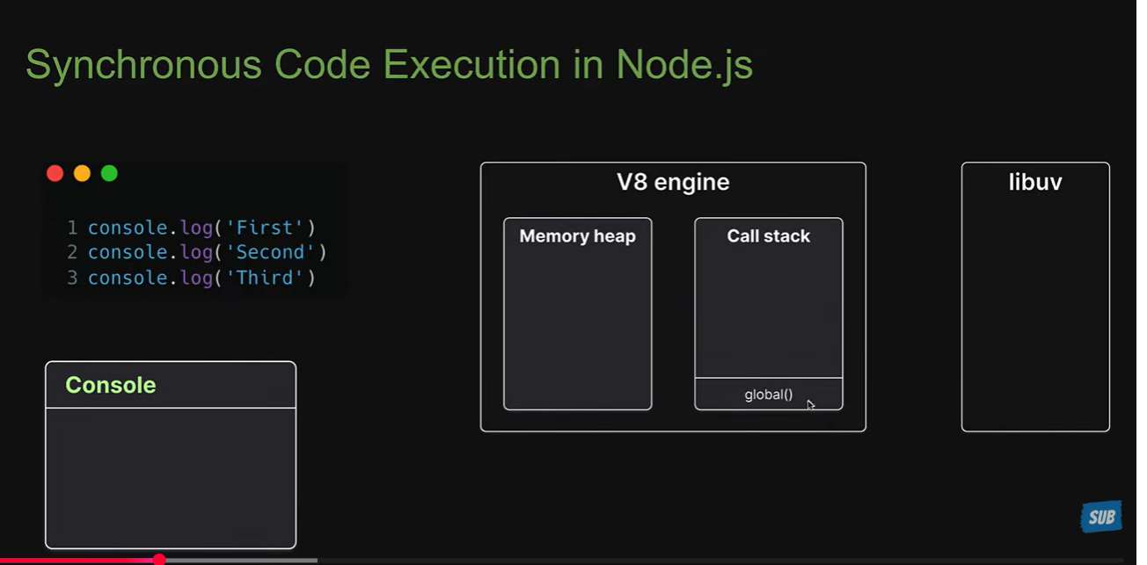The height and width of the screenshot is (565, 1147).
Task: Click the SUB subscribe badge
Action: click(x=1100, y=517)
